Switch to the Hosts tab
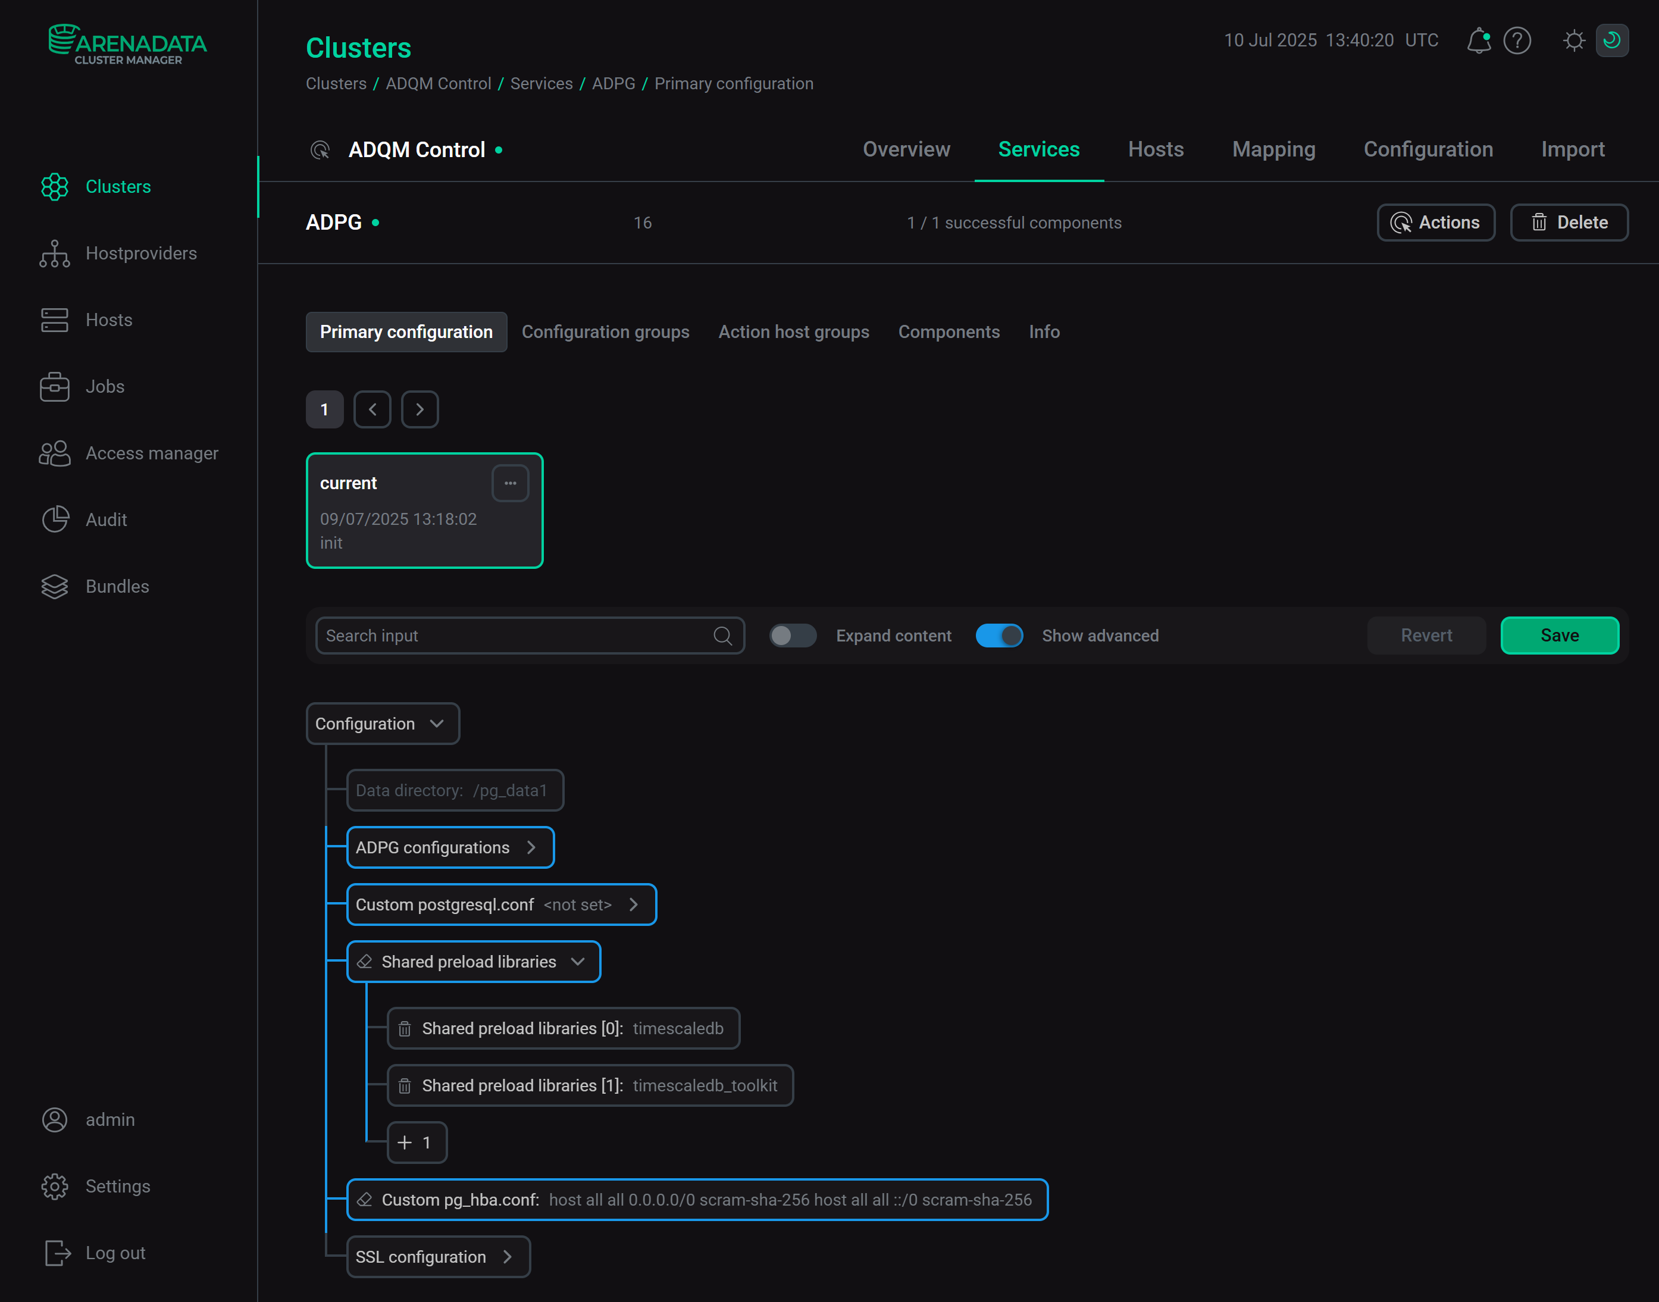The height and width of the screenshot is (1302, 1659). pos(1155,149)
